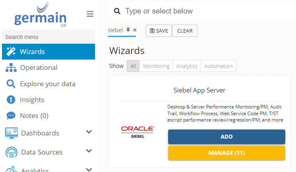Click the search magnifier icon
The image size is (296, 172).
point(117,11)
